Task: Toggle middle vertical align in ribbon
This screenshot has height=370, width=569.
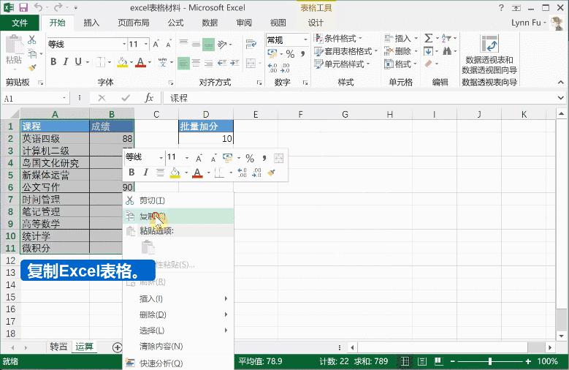Action: (x=196, y=45)
